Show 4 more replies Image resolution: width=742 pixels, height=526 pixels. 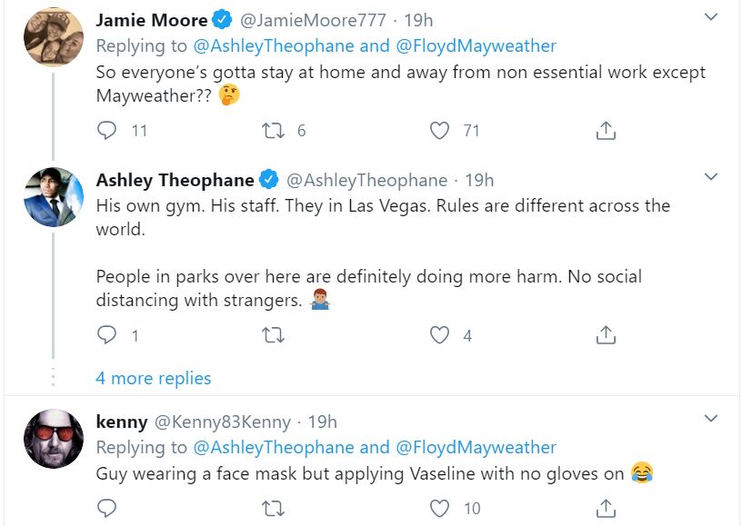(x=154, y=378)
